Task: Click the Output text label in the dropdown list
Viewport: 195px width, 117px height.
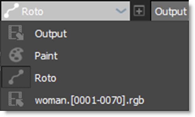Action: (x=51, y=34)
